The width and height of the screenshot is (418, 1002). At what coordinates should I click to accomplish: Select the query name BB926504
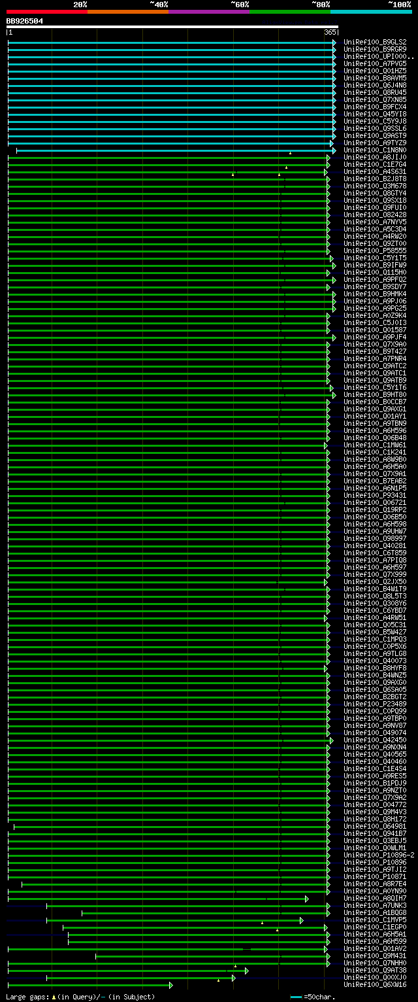pos(25,21)
